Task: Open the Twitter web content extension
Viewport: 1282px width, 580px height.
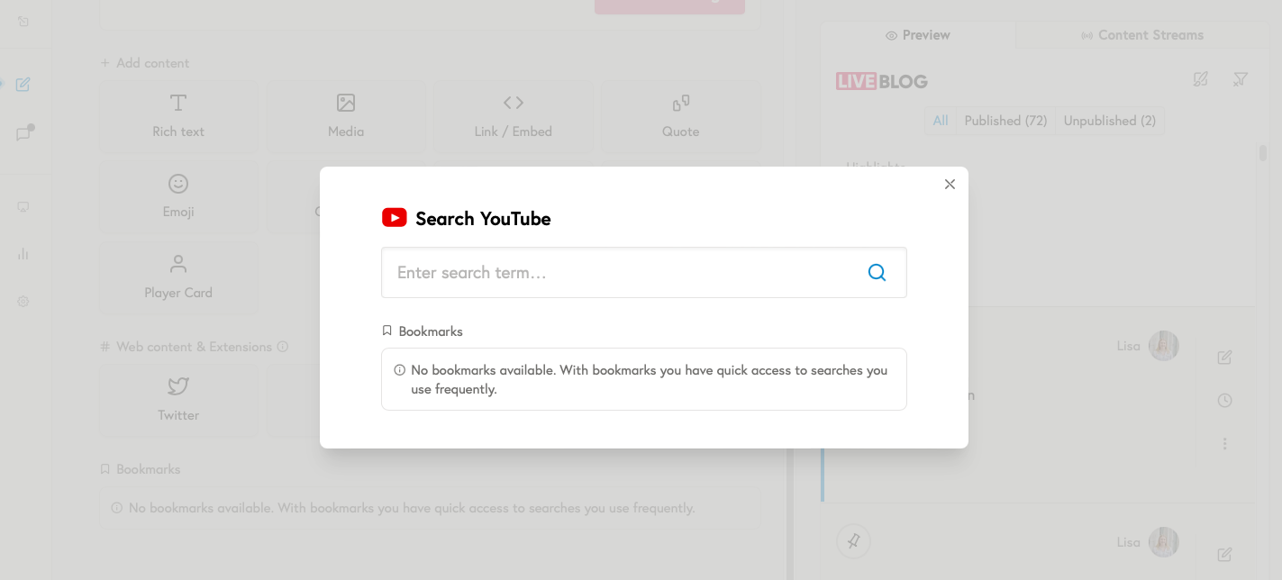Action: pos(178,400)
